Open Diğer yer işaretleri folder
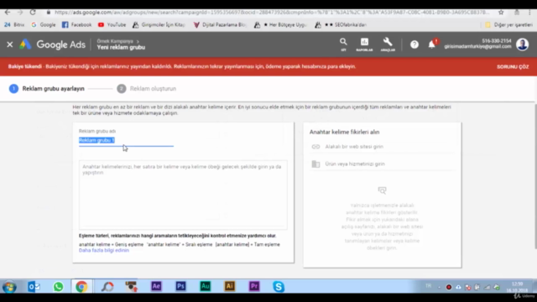The height and width of the screenshot is (302, 537). point(509,24)
